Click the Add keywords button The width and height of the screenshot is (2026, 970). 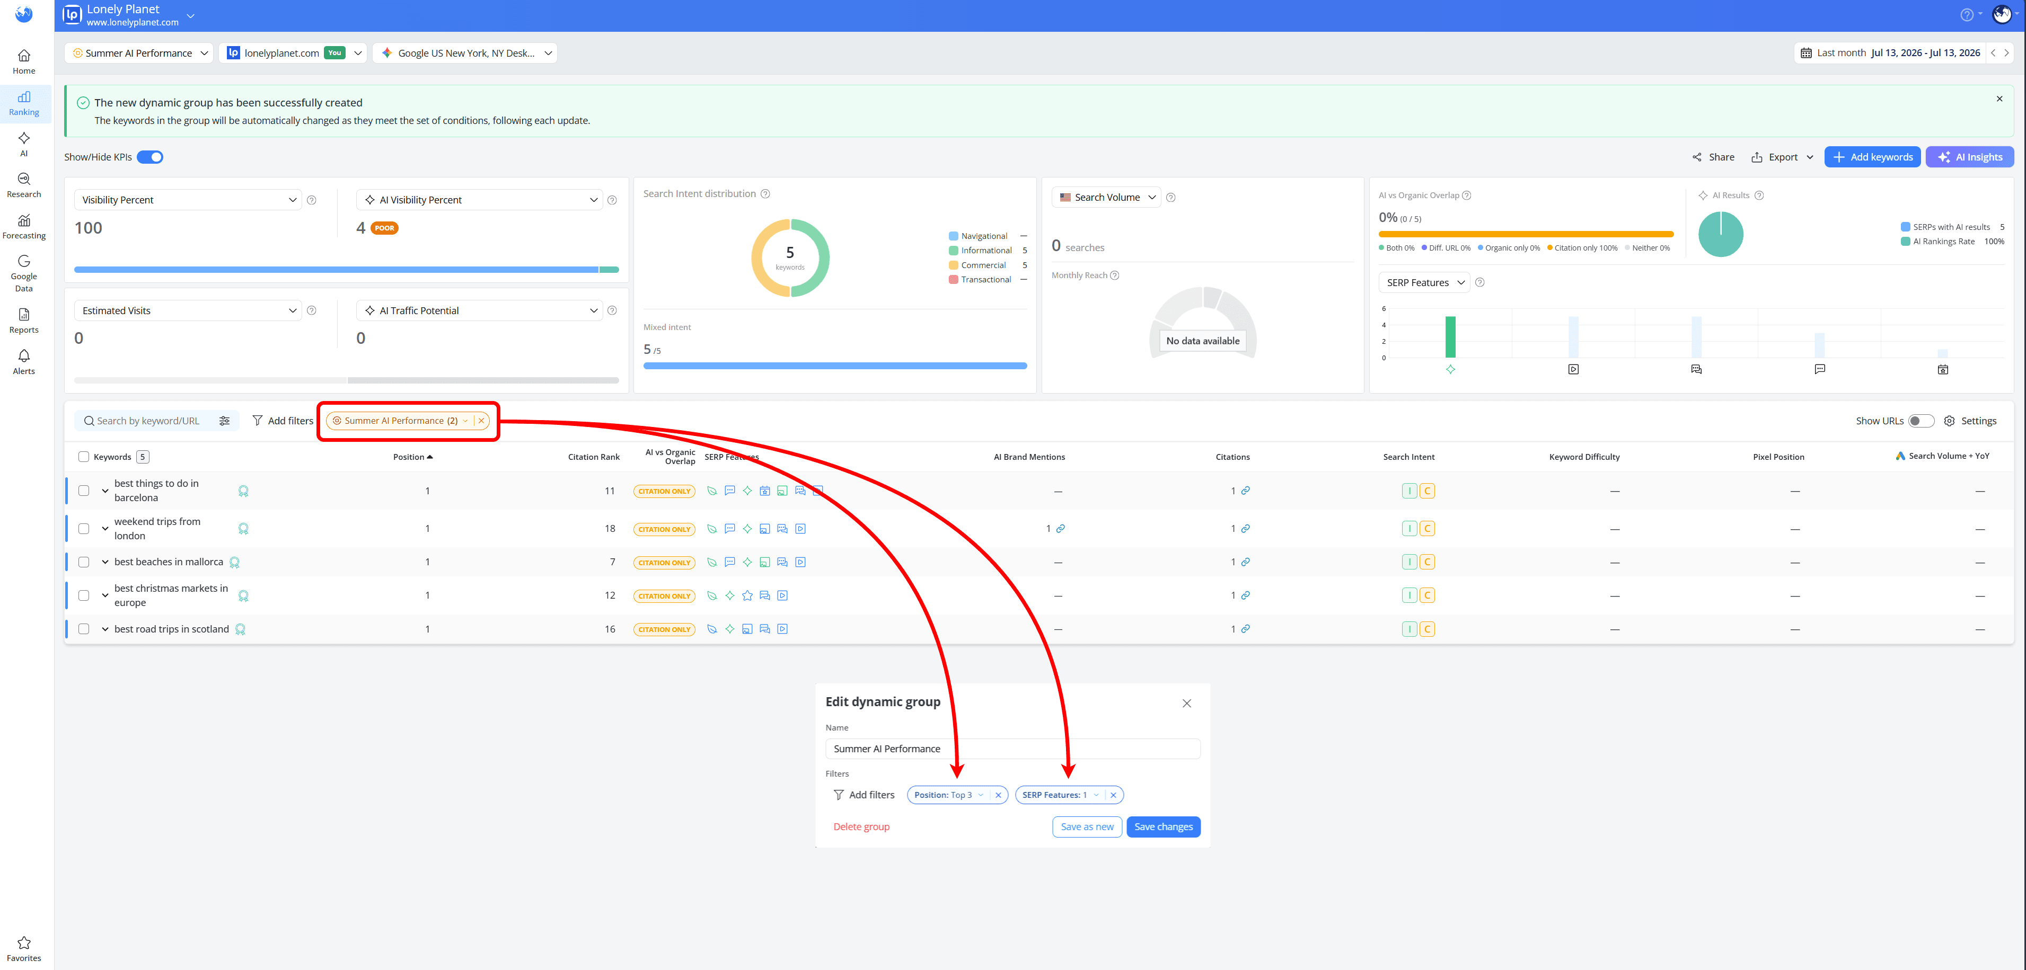click(x=1872, y=157)
